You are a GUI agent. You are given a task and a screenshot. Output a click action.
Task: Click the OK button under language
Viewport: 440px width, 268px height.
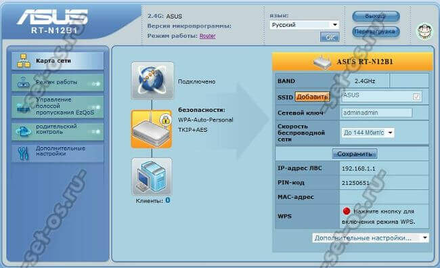pyautogui.click(x=330, y=37)
